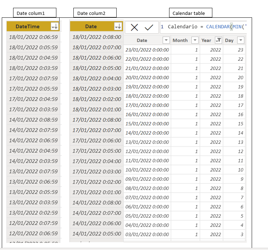Open the Day column filter dropdown
This screenshot has width=268, height=250.
coord(241,40)
